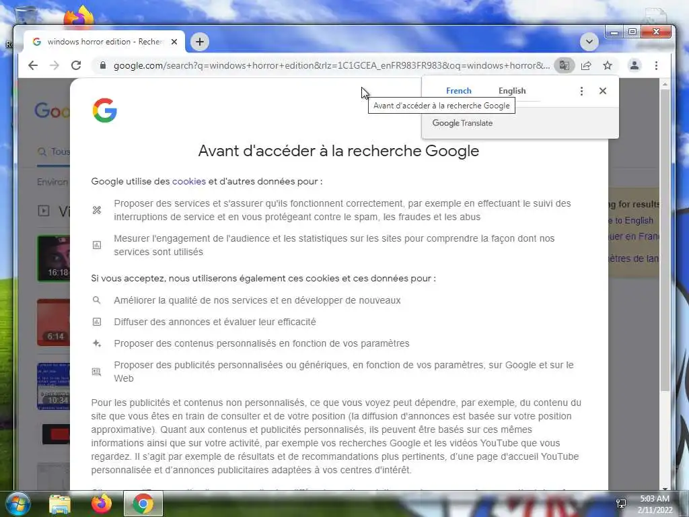Go back with the browser back arrow
This screenshot has height=517, width=689.
tap(33, 65)
